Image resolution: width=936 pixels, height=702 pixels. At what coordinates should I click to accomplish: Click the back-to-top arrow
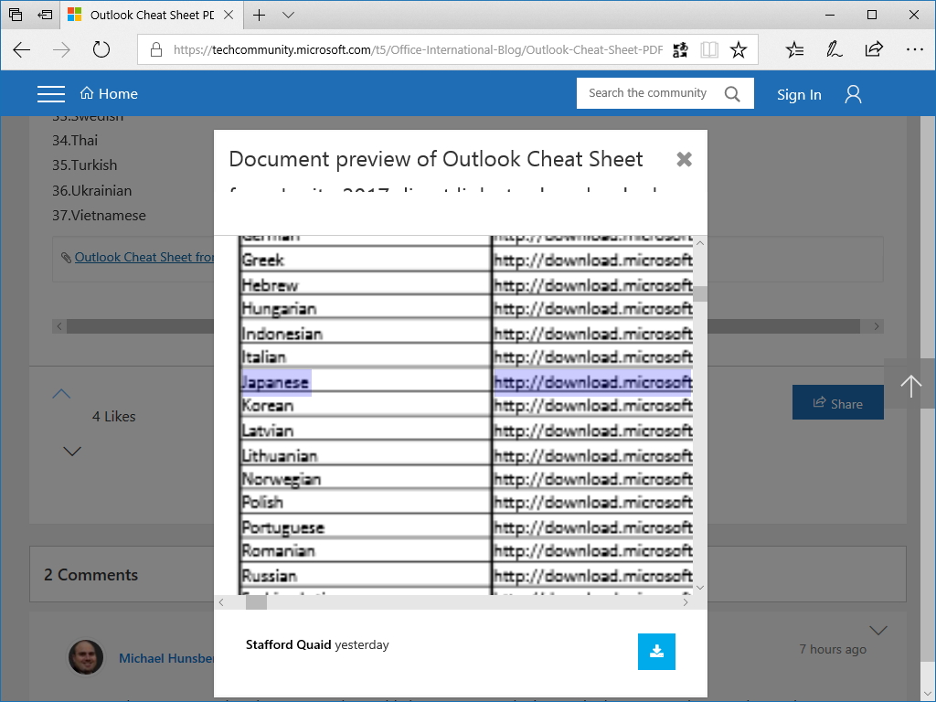coord(910,385)
